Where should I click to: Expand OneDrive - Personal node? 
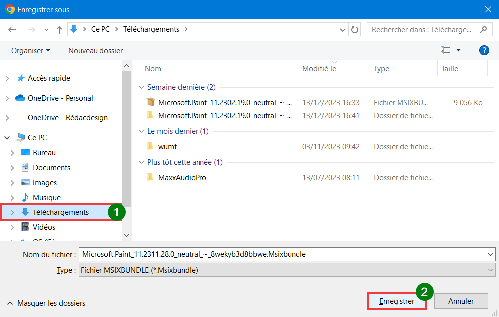point(7,99)
